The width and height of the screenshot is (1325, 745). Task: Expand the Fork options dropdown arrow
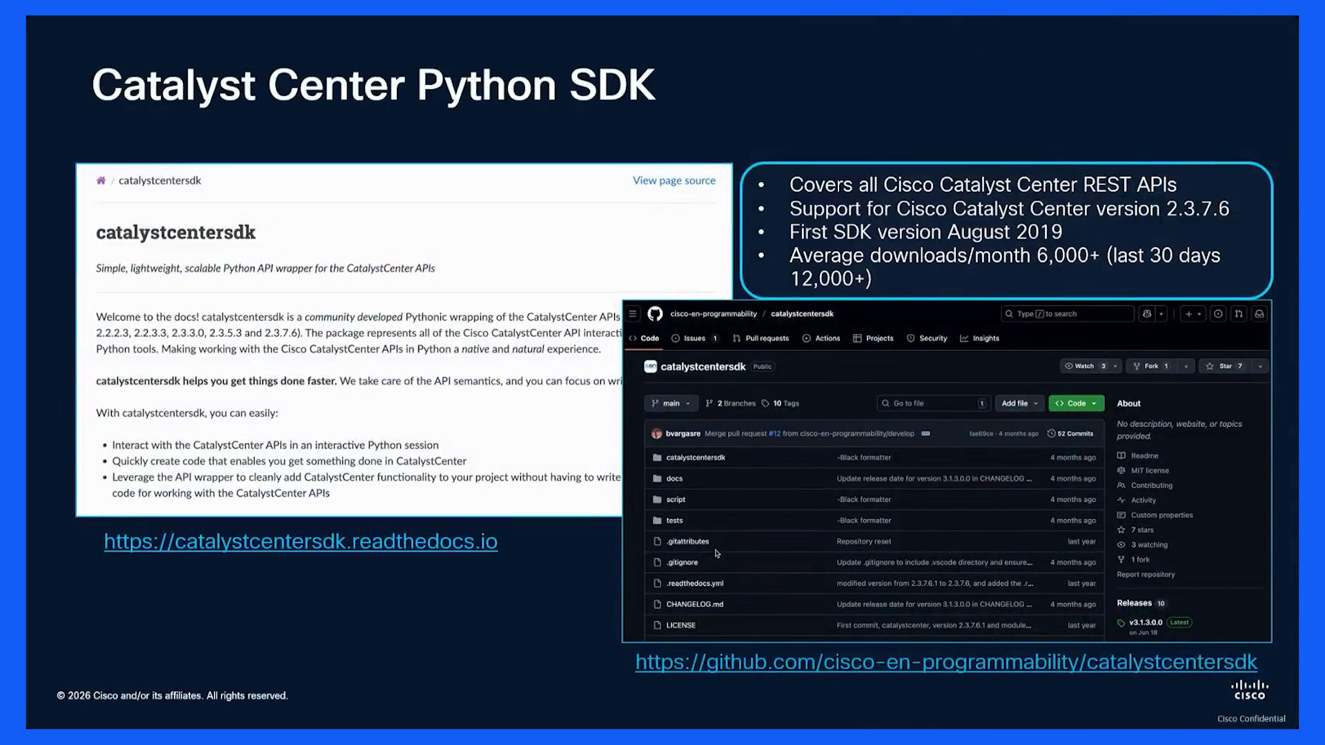tap(1186, 366)
